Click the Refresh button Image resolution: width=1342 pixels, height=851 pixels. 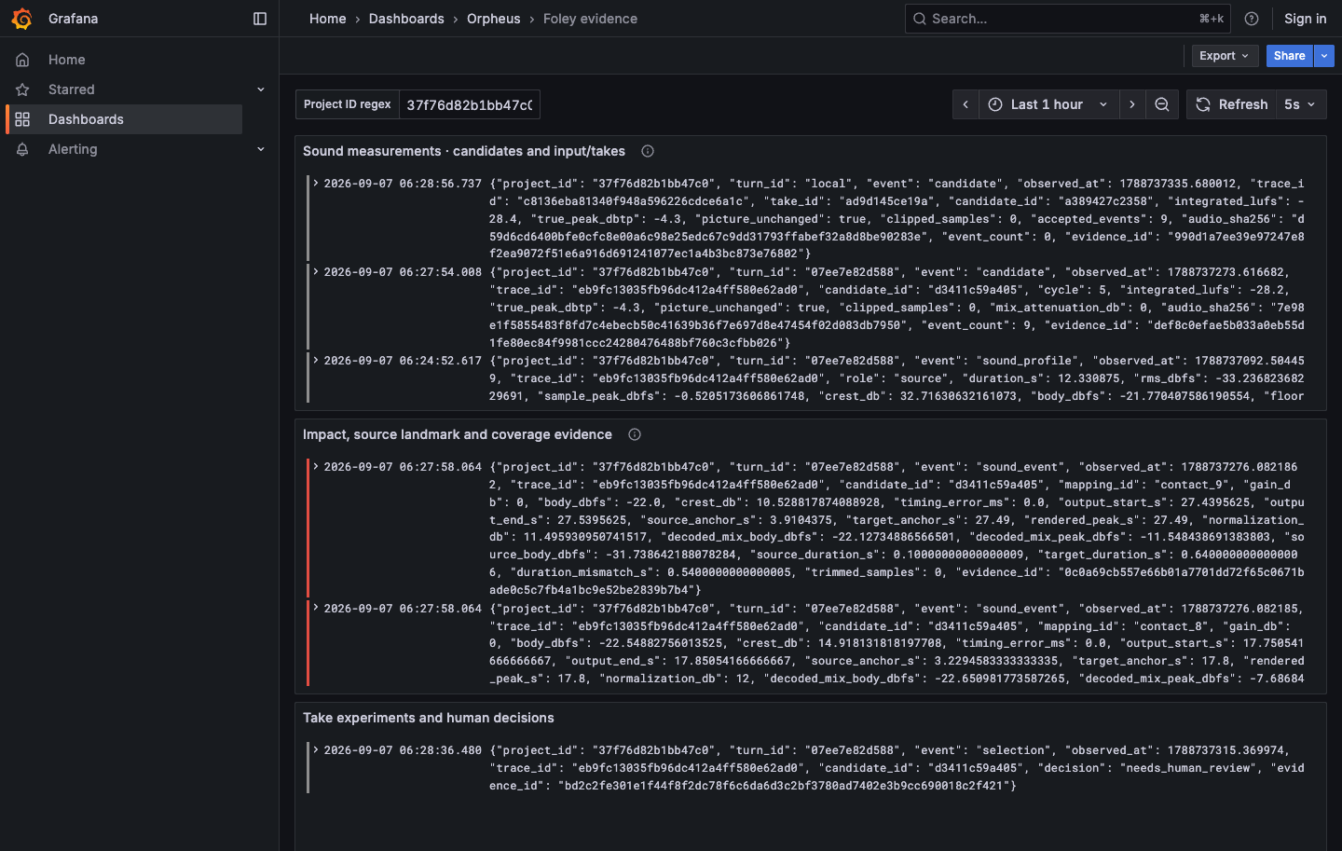(x=1231, y=104)
